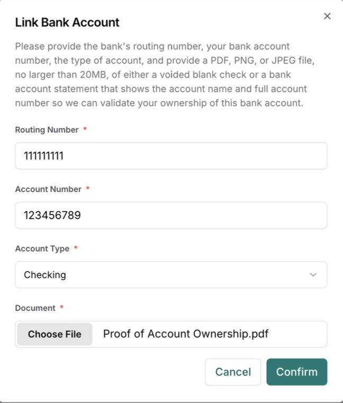Image resolution: width=343 pixels, height=403 pixels.
Task: Click the red asterisk beside Account Number
Action: click(88, 189)
